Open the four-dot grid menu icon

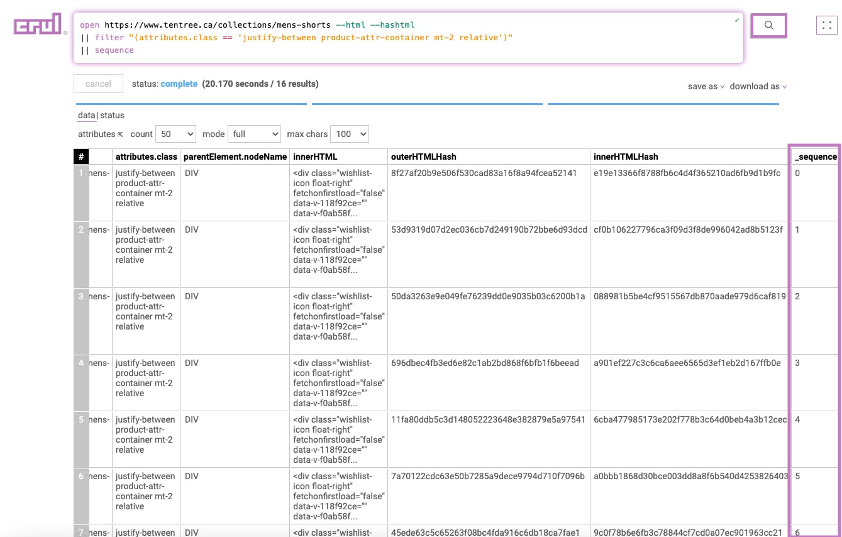pyautogui.click(x=827, y=25)
